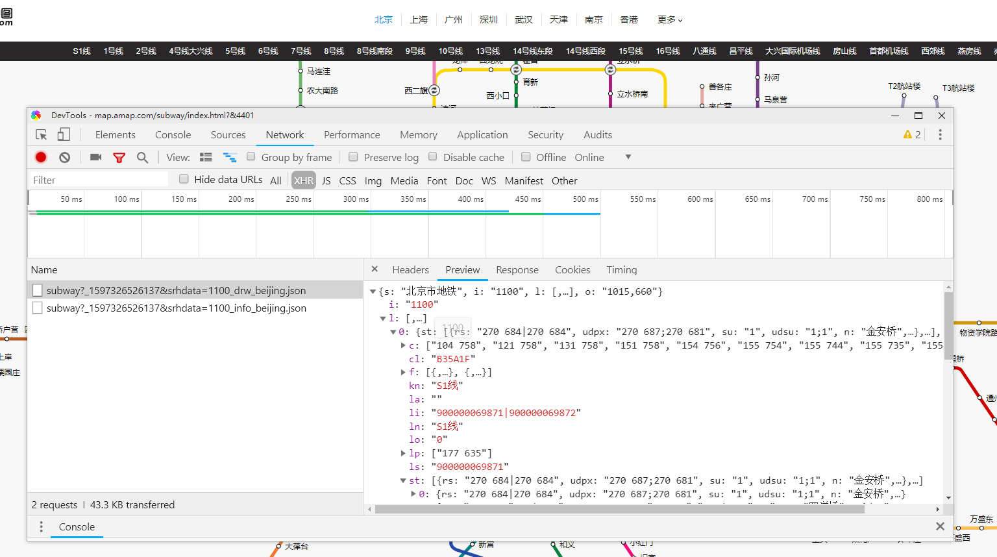Tick the Hide data URLs checkbox
This screenshot has height=557, width=997.
[184, 179]
